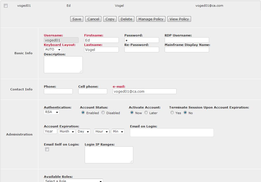This screenshot has height=182, width=261.
Task: Expand the expiration Month dropdown
Action: (67, 131)
